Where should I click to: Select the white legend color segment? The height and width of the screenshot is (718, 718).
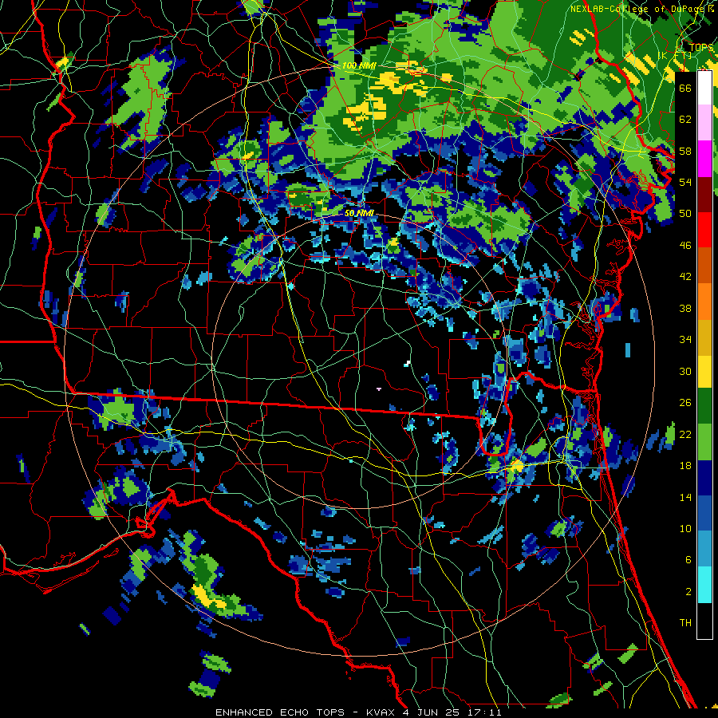point(704,88)
